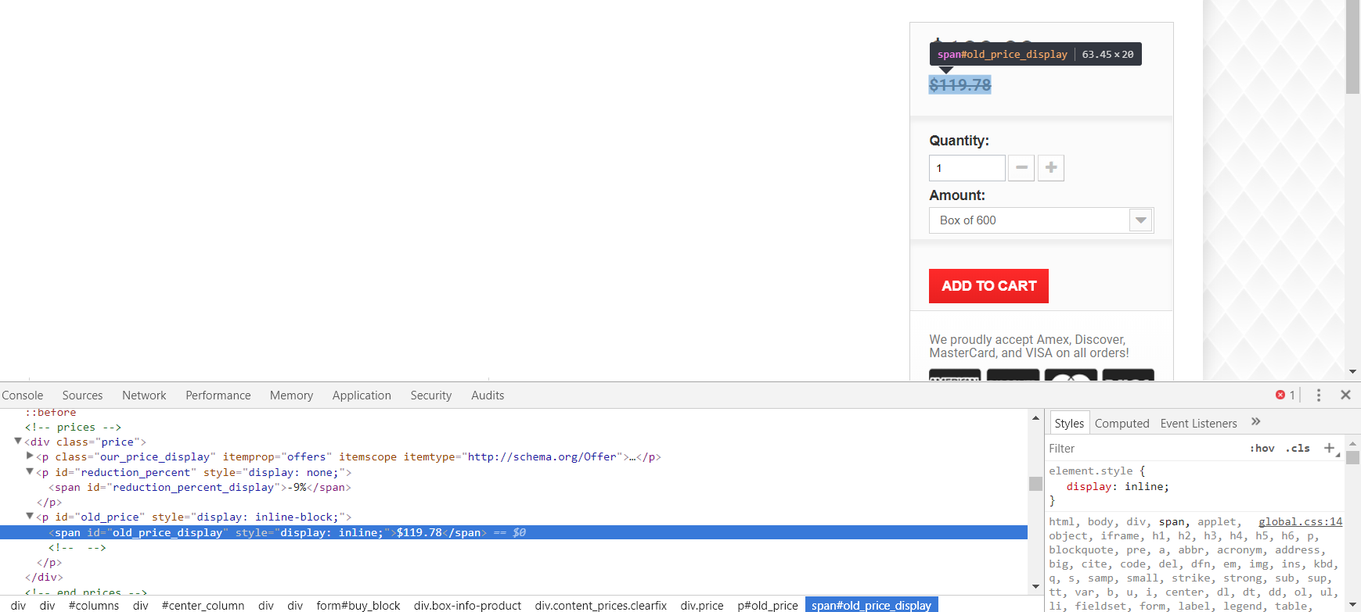Switch to the Application tab
The width and height of the screenshot is (1361, 612).
click(x=362, y=395)
